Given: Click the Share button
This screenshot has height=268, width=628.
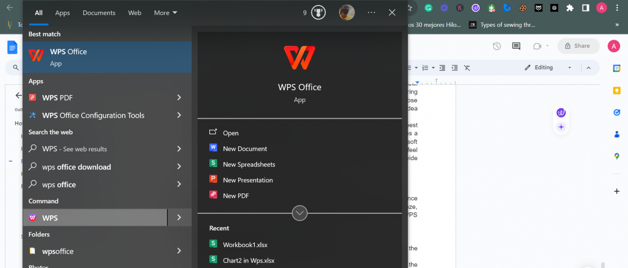Looking at the screenshot, I should tap(578, 46).
